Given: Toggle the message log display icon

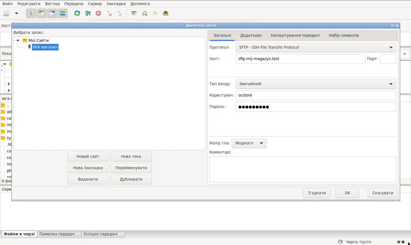Looking at the screenshot, I should click(x=31, y=13).
